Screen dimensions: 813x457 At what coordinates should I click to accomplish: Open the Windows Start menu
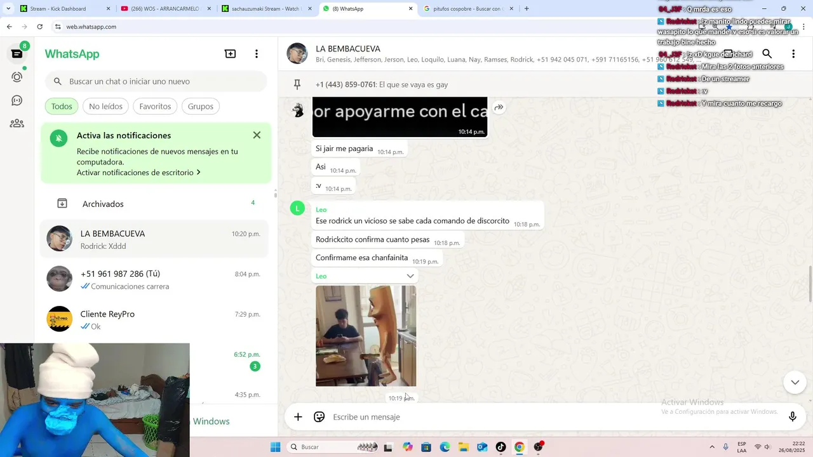coord(275,447)
